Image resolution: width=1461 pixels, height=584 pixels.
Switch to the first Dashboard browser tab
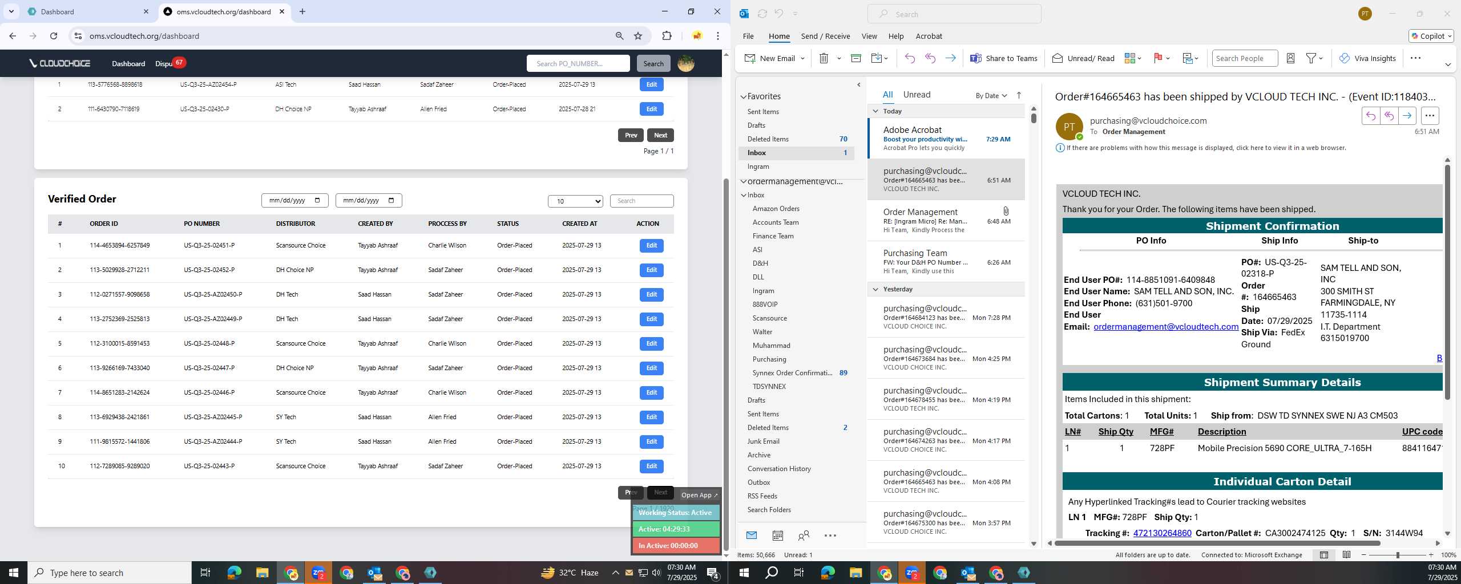pyautogui.click(x=87, y=11)
